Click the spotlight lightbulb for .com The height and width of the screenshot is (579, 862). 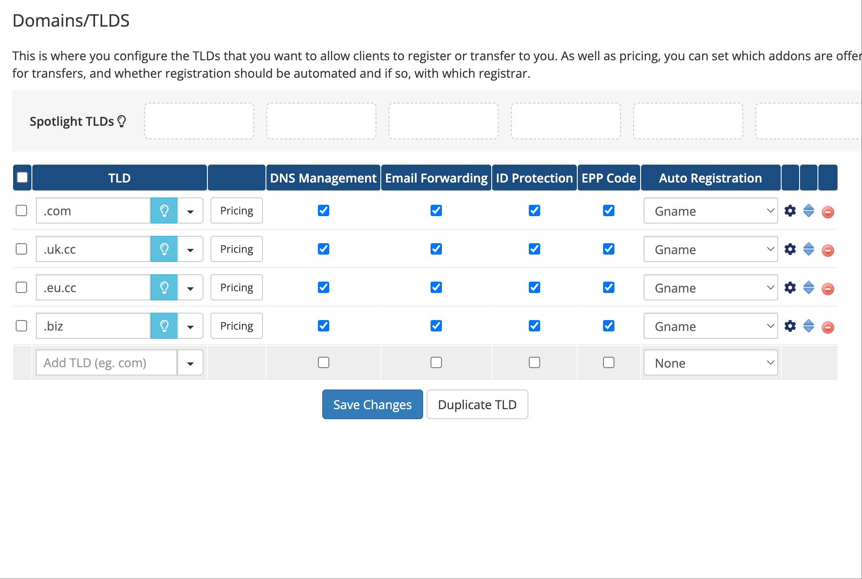164,211
